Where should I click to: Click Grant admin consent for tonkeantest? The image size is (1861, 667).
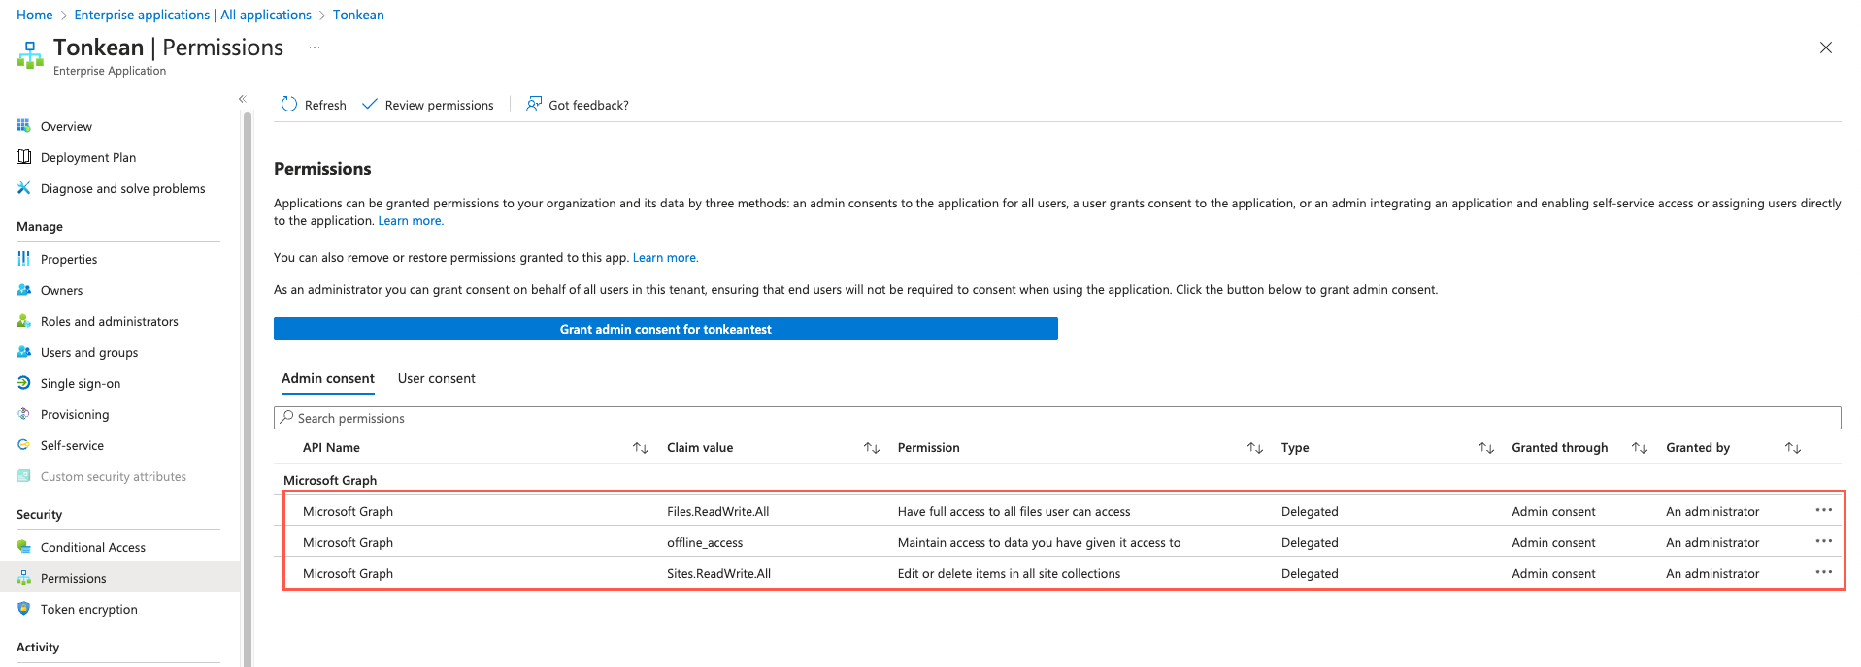tap(665, 330)
